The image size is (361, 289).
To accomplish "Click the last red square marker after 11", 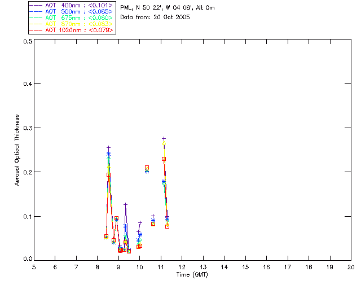I will (x=167, y=226).
